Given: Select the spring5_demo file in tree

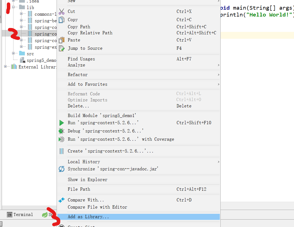Looking at the screenshot, I should click(41, 60).
